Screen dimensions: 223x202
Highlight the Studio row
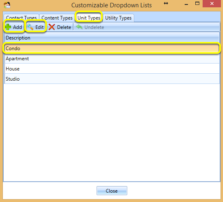click(112, 79)
